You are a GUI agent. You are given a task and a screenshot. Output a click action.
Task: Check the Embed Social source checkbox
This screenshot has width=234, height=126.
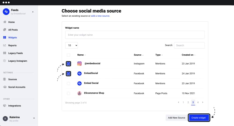tap(68, 83)
